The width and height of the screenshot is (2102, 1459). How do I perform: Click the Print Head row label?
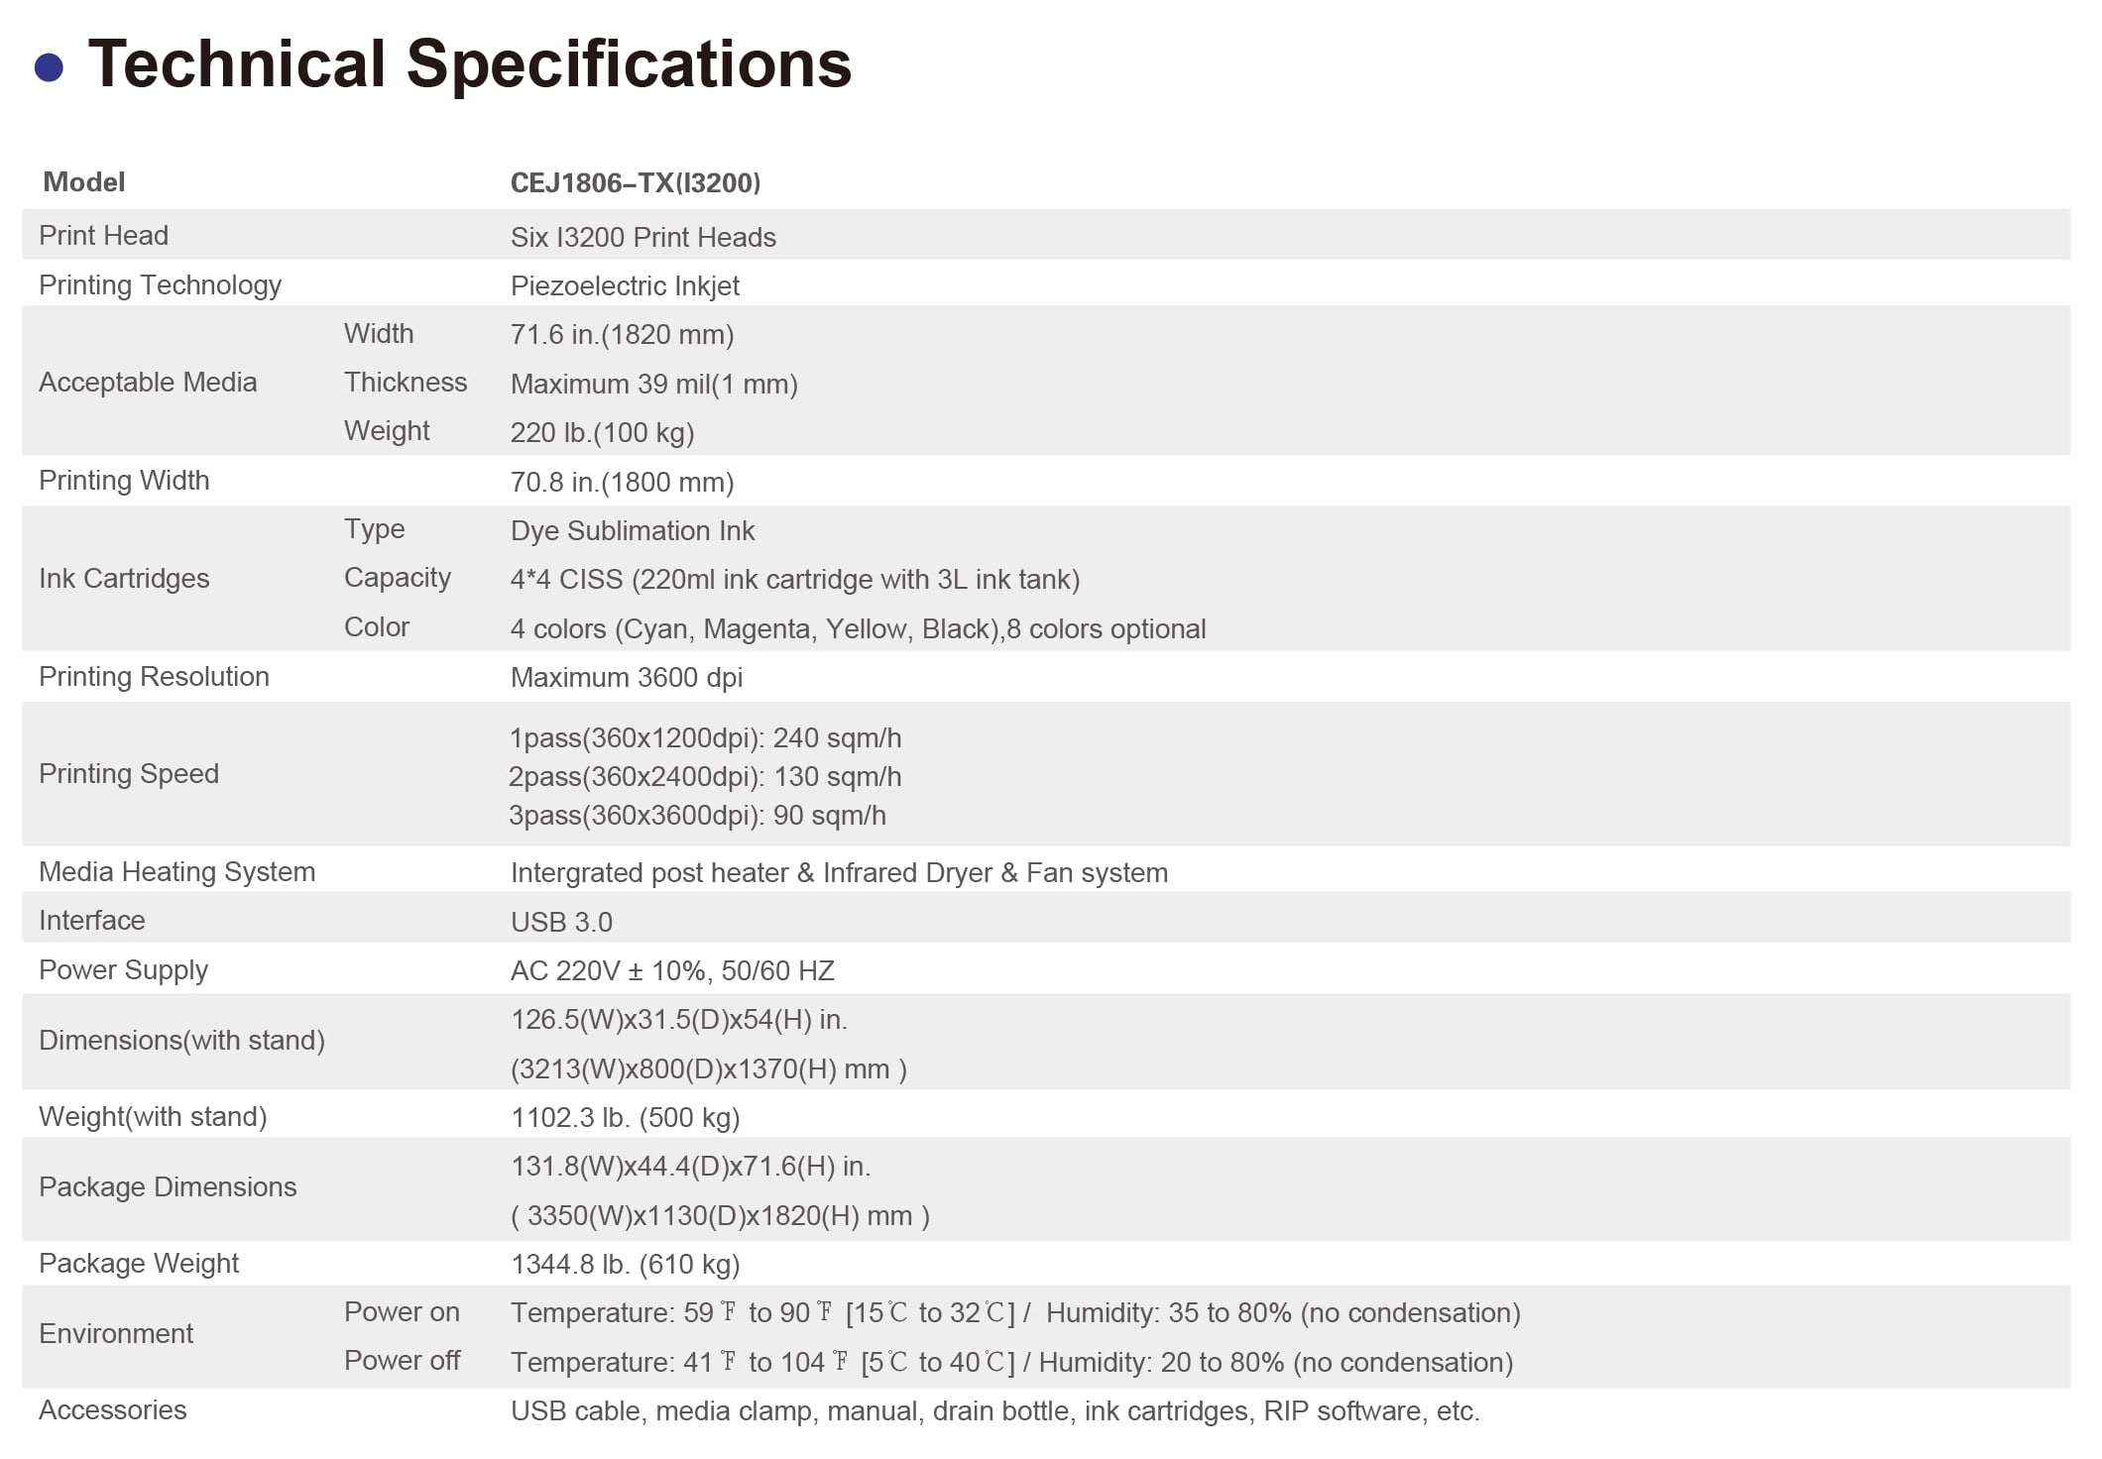[x=103, y=236]
